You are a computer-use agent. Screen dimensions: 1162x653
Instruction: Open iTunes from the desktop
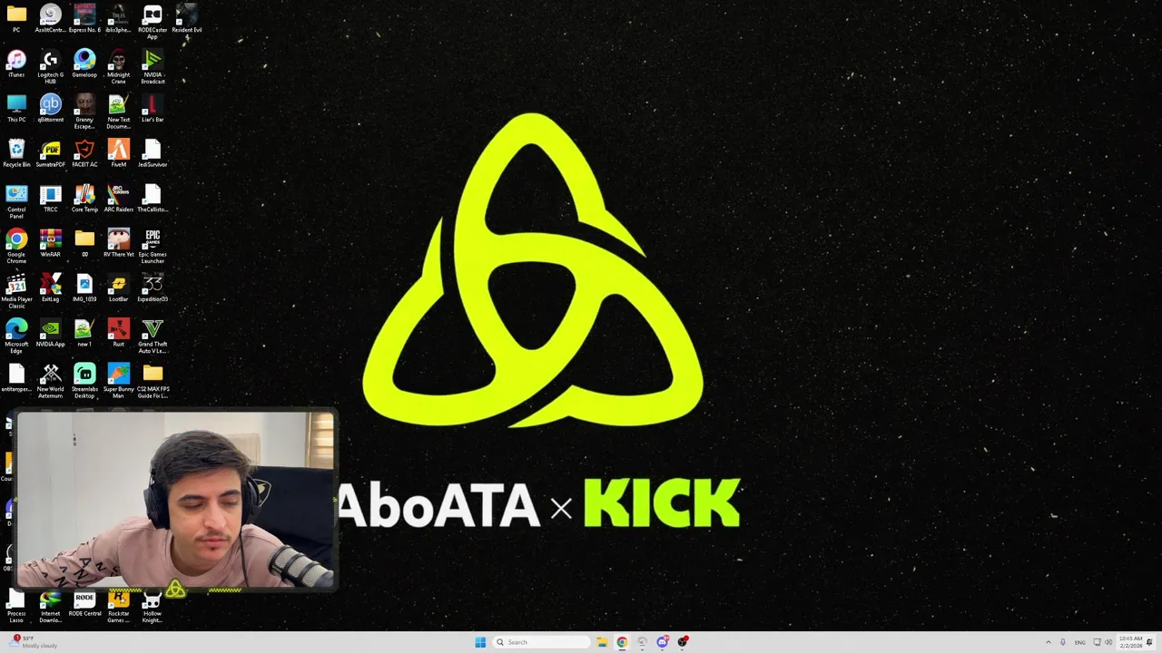(16, 64)
